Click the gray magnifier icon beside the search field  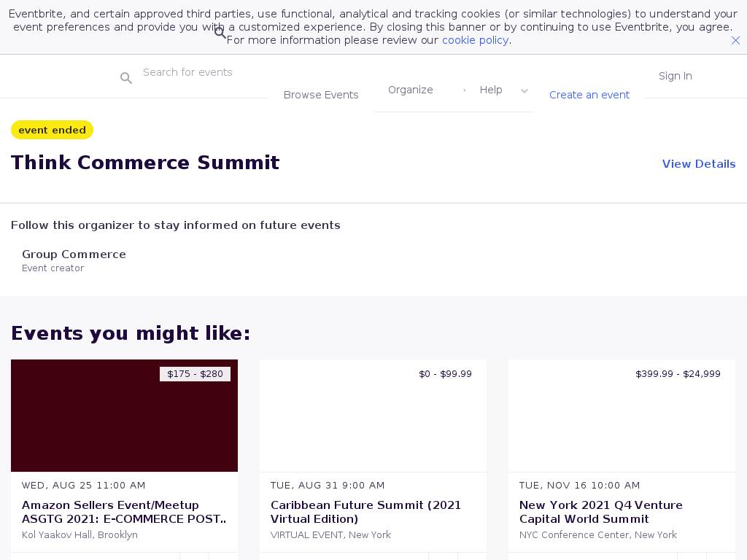(126, 78)
